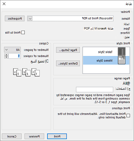Click the number of copies field

point(14,56)
